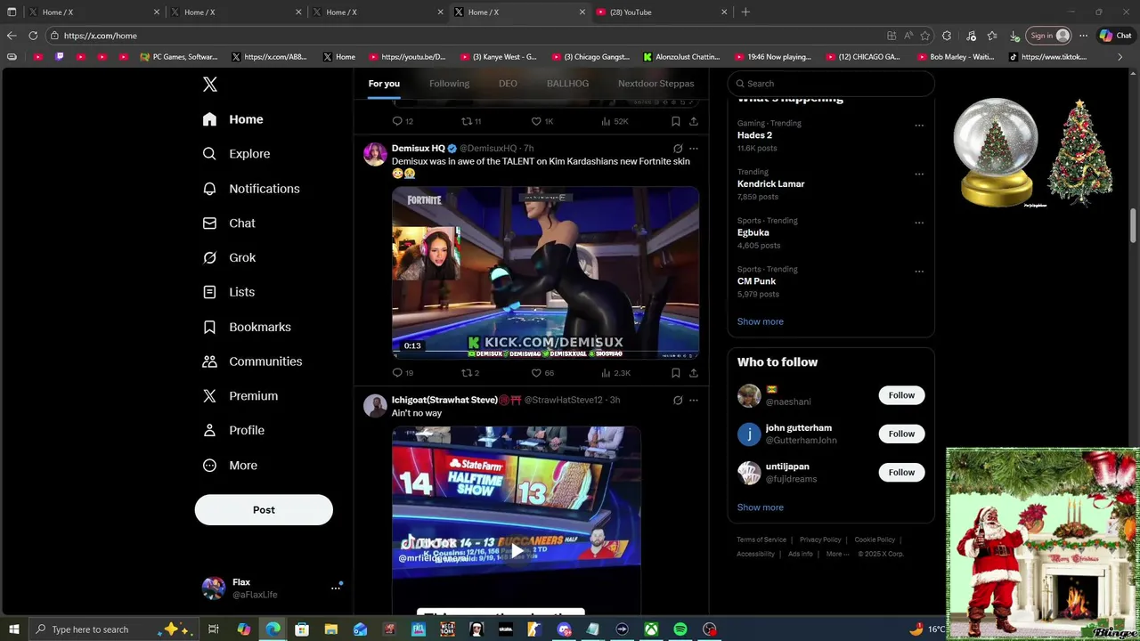Click the Post button
Image resolution: width=1140 pixels, height=641 pixels.
click(x=264, y=510)
